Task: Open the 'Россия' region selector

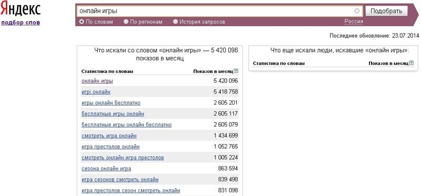Action: coord(354,22)
